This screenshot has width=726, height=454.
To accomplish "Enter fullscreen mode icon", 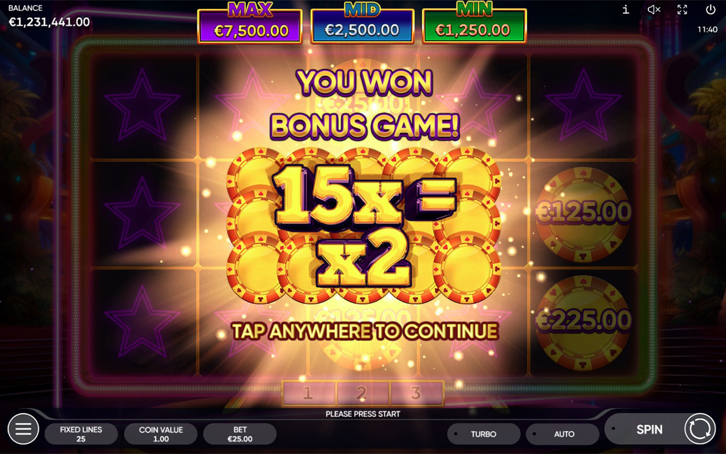I will (682, 10).
